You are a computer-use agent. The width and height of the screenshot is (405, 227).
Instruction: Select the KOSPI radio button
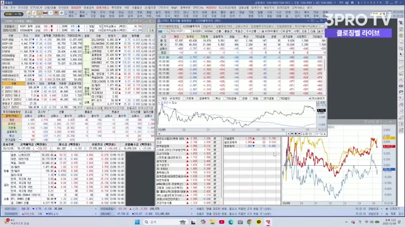(194, 31)
